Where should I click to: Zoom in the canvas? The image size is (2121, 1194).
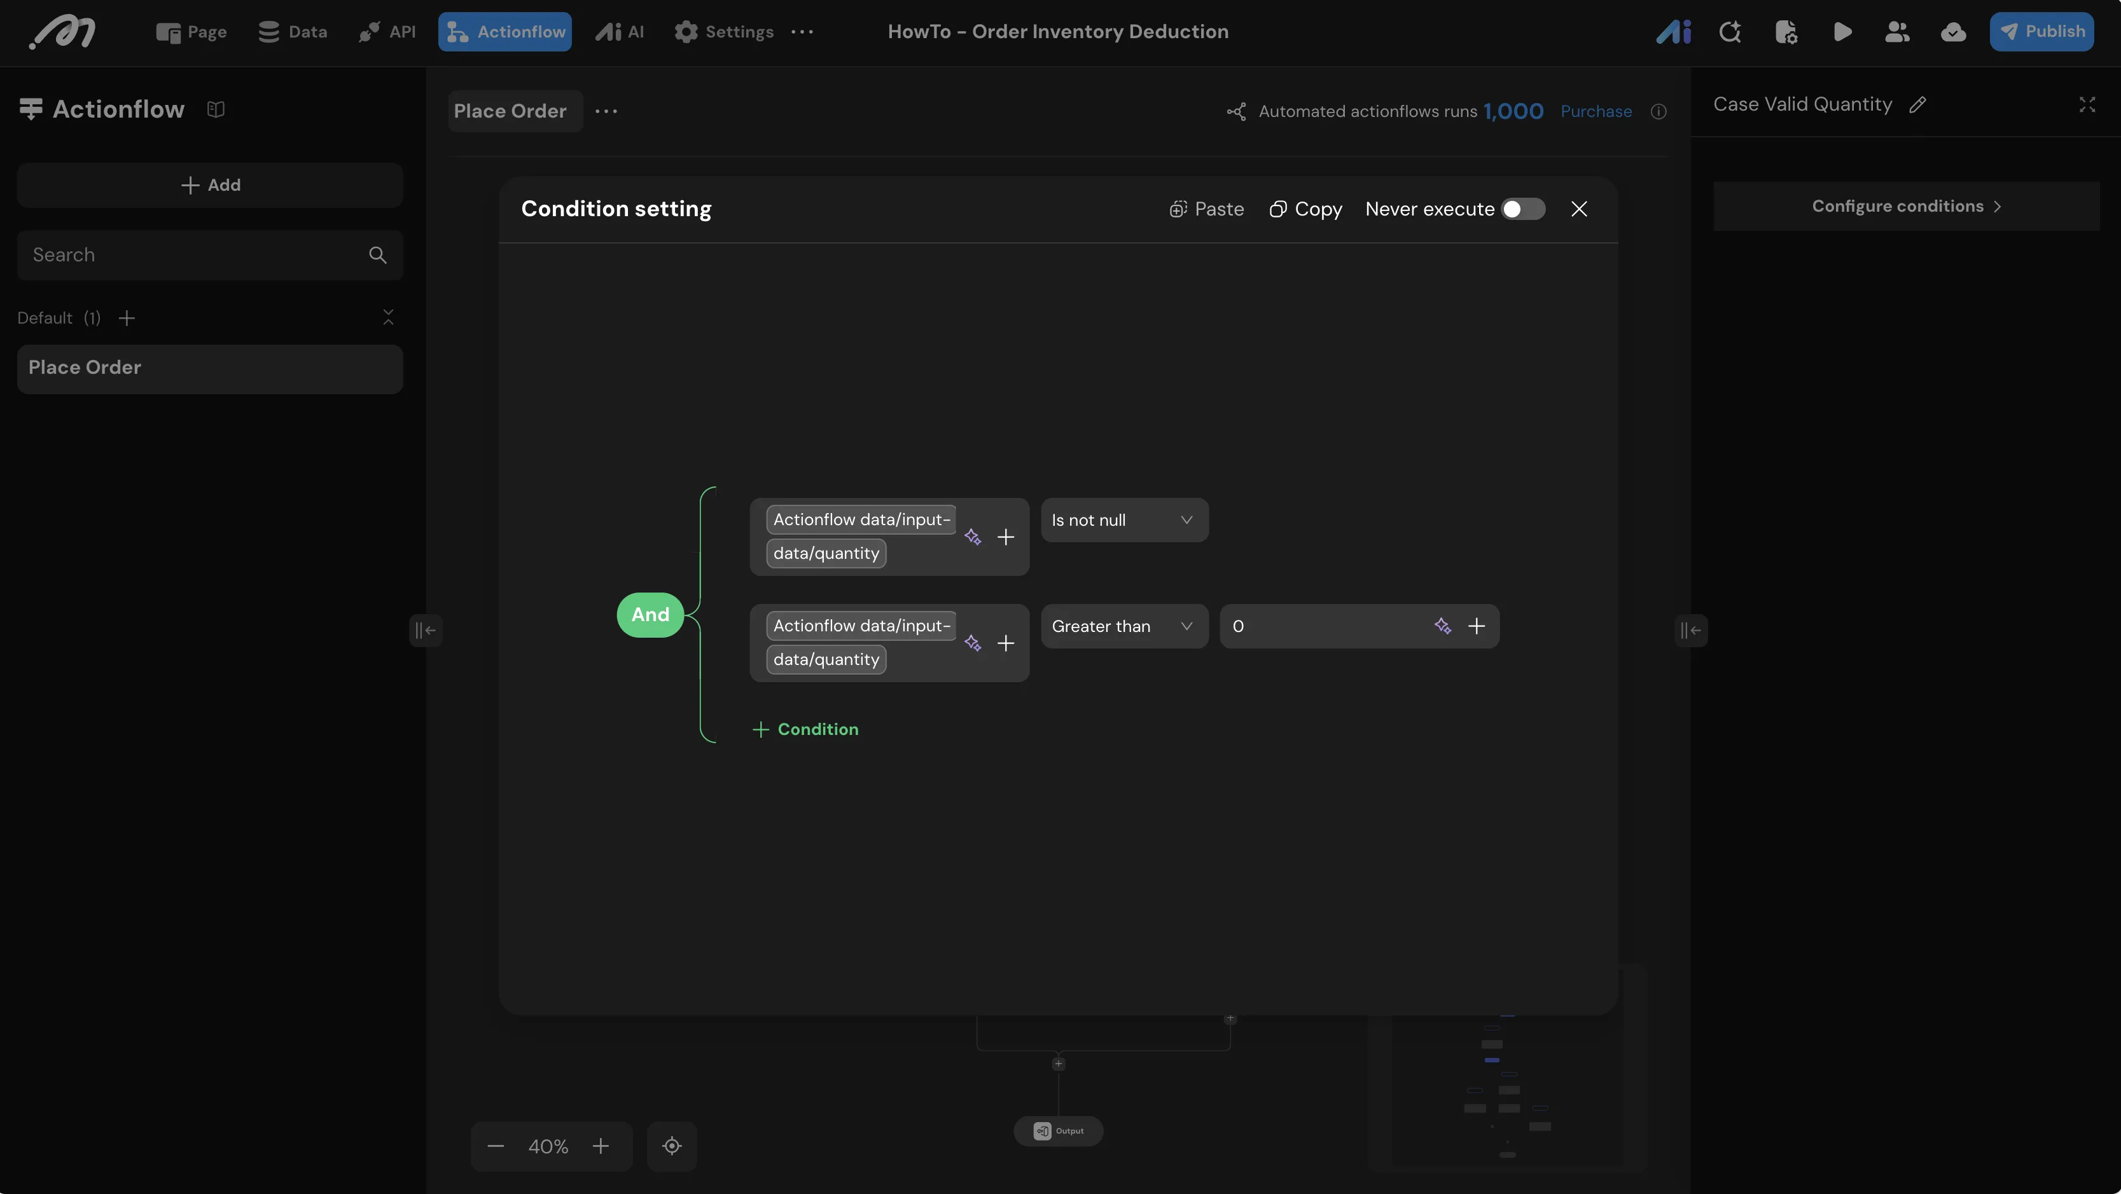[x=601, y=1146]
